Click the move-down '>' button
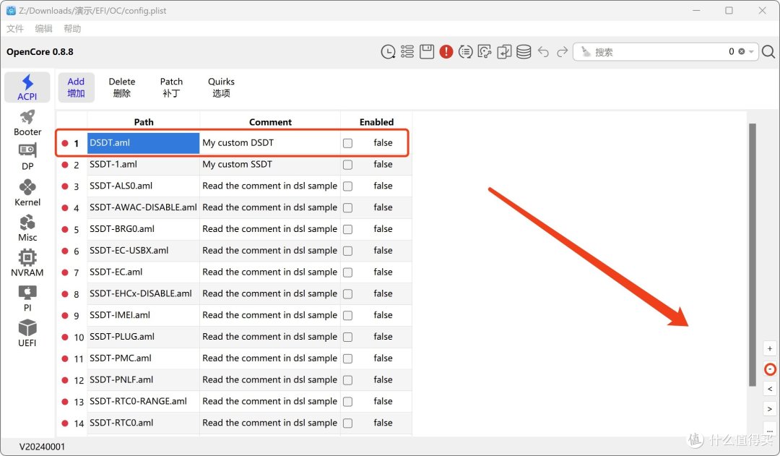 (x=770, y=409)
